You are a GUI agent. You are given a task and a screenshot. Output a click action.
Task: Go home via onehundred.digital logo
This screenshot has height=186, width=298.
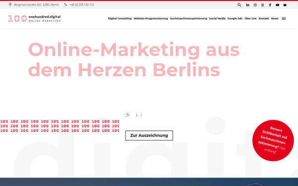pos(34,18)
